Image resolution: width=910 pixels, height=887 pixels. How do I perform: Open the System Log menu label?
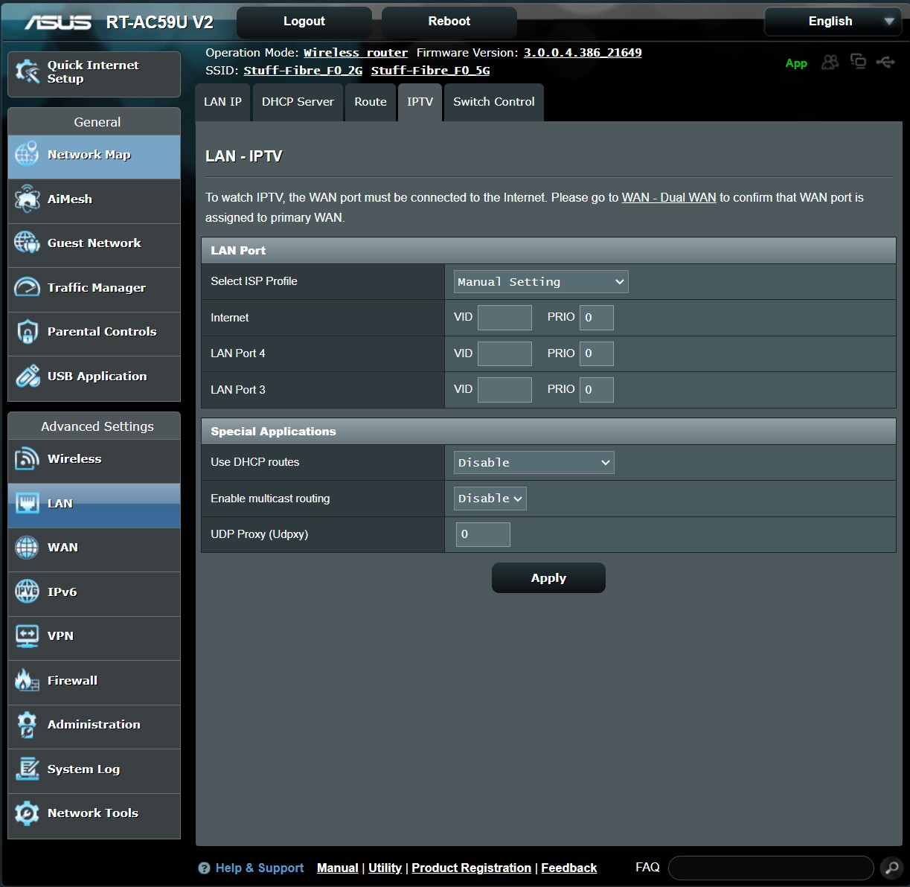pos(83,769)
